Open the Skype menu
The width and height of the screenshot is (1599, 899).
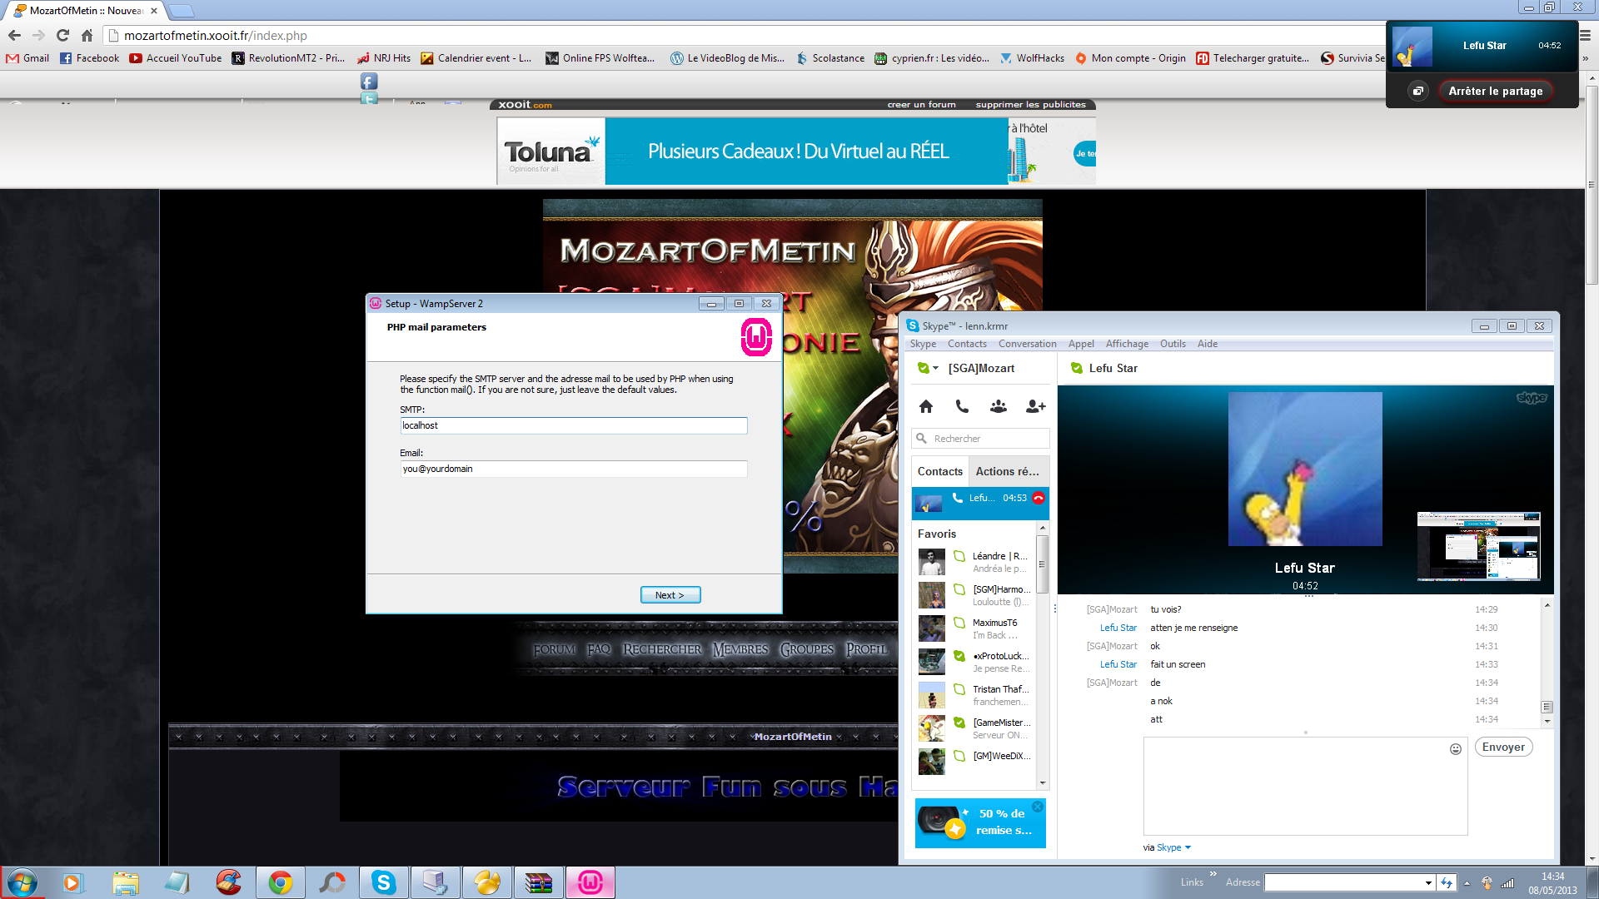[x=923, y=344]
